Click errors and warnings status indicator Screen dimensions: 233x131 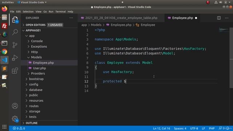(19, 128)
